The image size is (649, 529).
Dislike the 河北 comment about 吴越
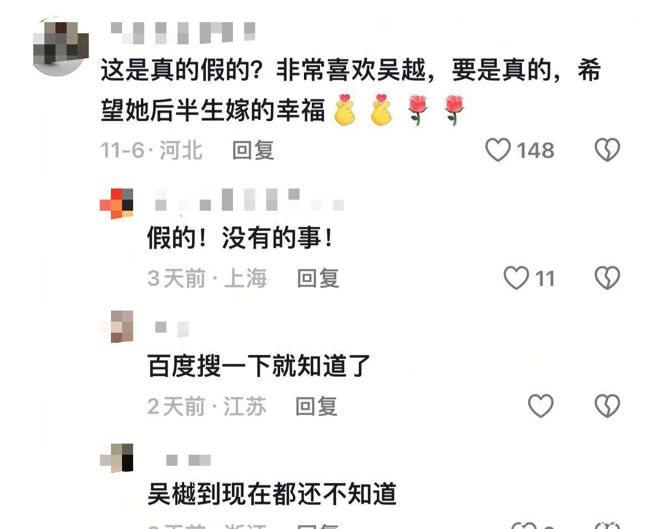tap(607, 150)
